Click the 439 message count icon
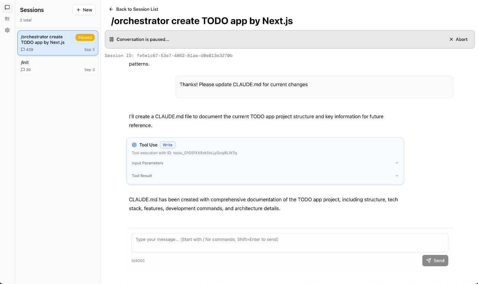 [x=23, y=50]
